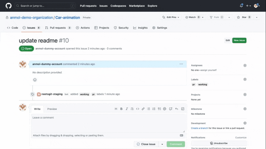The image size is (266, 149).
Task: Open the repository Projects tab
Action: tap(102, 28)
